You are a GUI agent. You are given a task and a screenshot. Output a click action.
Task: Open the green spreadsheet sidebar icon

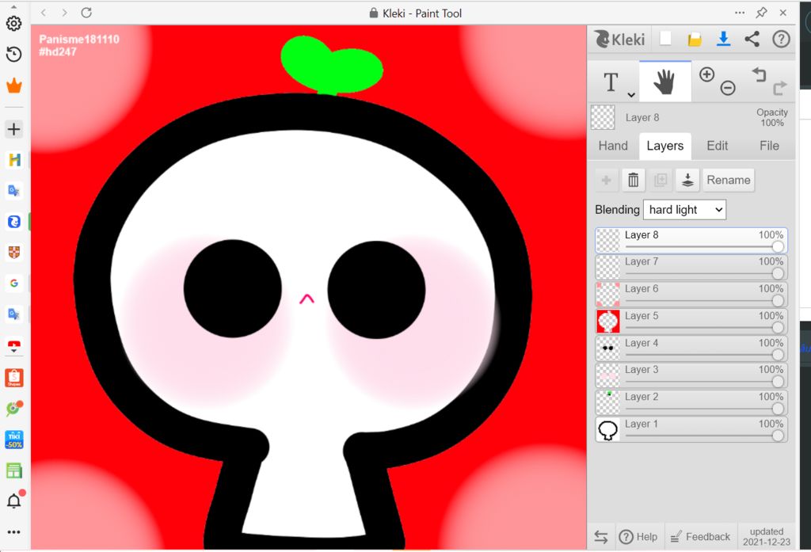pos(14,470)
